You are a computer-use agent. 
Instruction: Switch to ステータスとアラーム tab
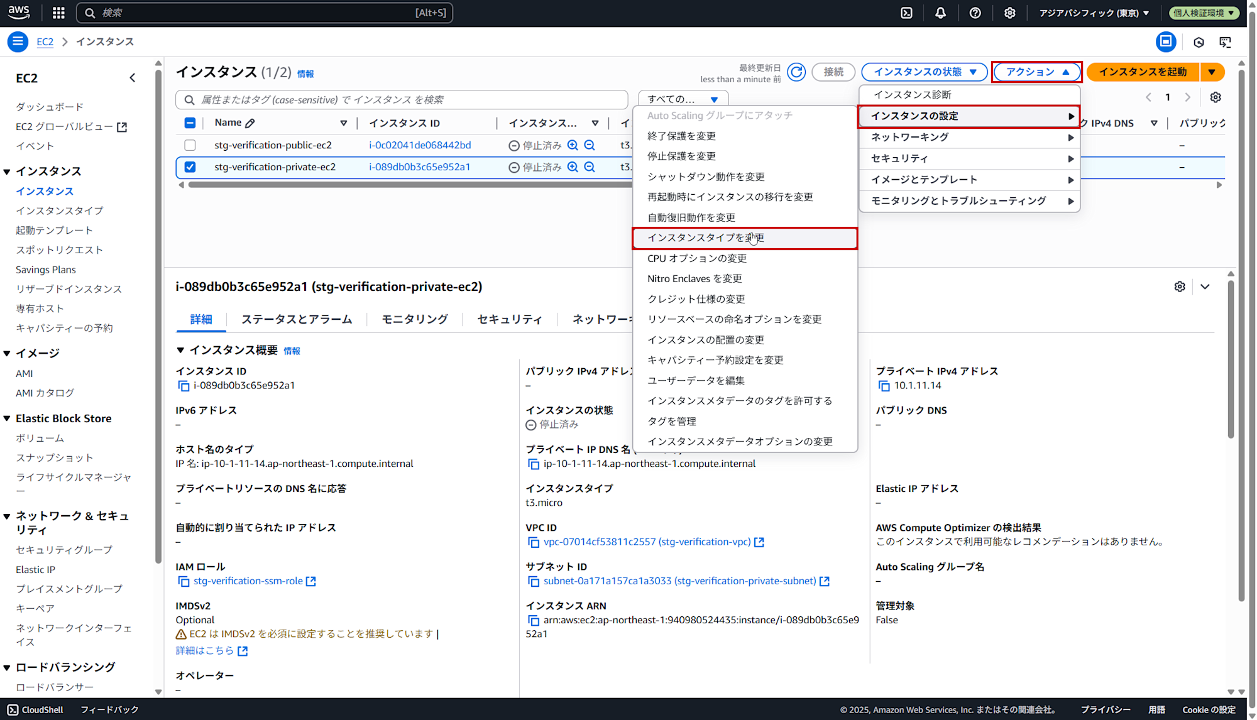tap(297, 320)
